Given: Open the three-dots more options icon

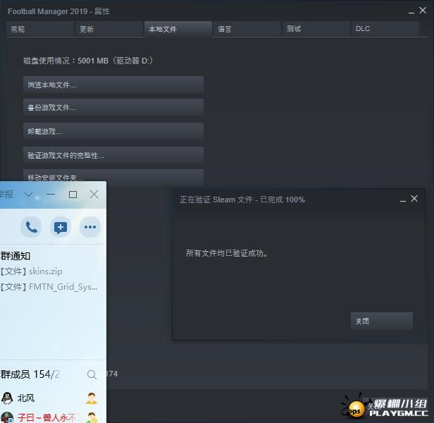Looking at the screenshot, I should point(90,227).
